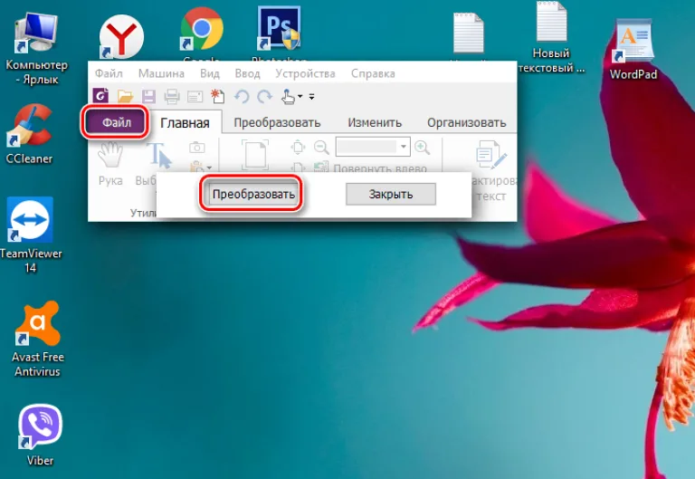Click the clipboard paste icon

click(x=196, y=167)
